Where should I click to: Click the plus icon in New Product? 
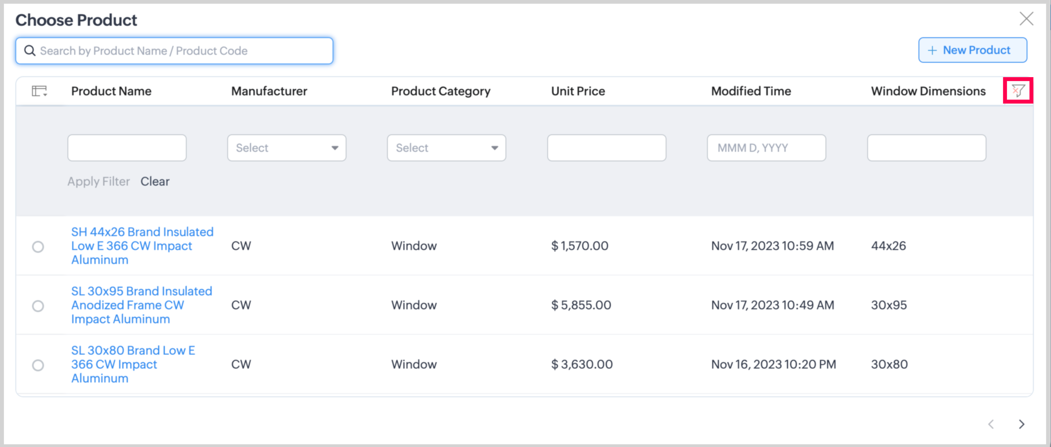pyautogui.click(x=932, y=50)
